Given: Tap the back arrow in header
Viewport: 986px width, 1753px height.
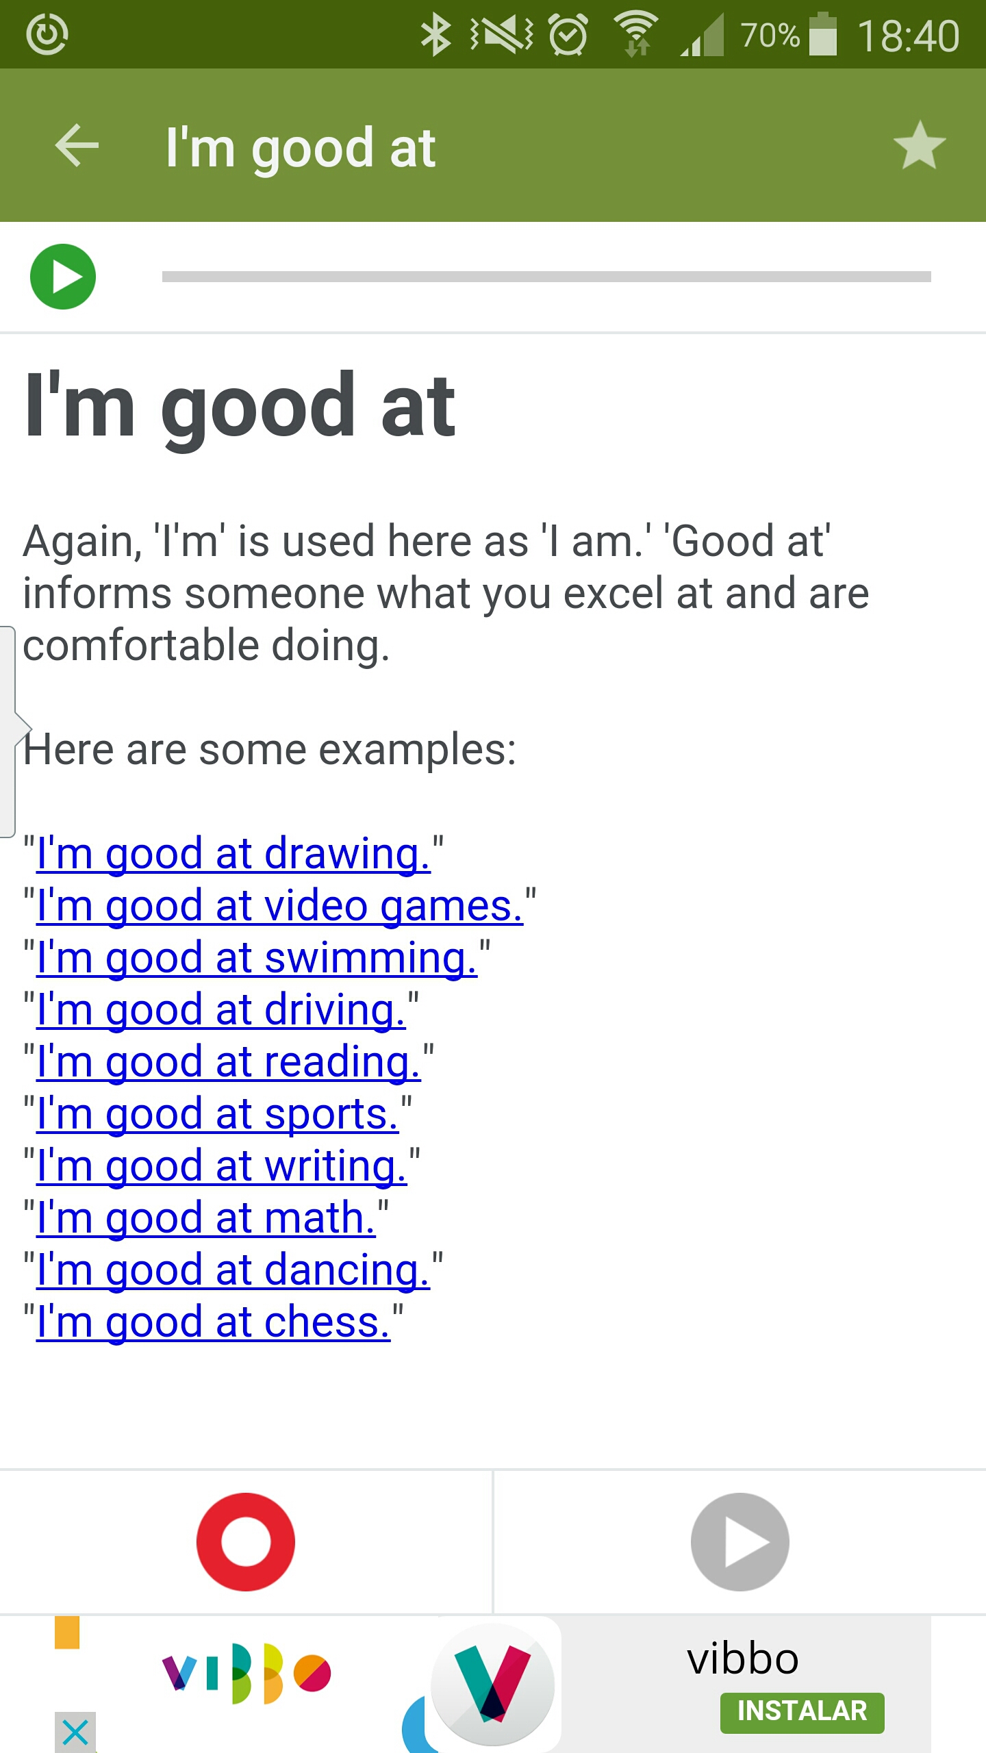Looking at the screenshot, I should [77, 146].
